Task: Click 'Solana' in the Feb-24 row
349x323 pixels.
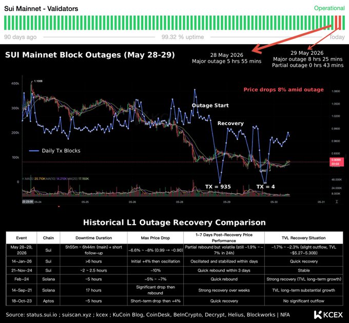Action: (x=48, y=279)
